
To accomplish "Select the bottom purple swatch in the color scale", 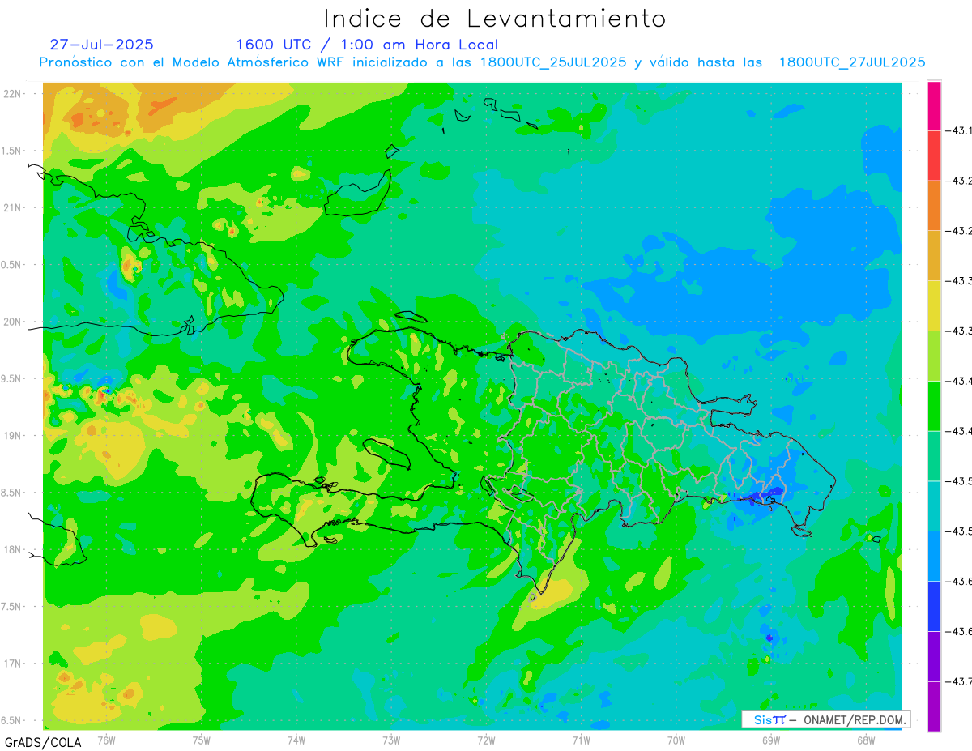I will [x=934, y=706].
